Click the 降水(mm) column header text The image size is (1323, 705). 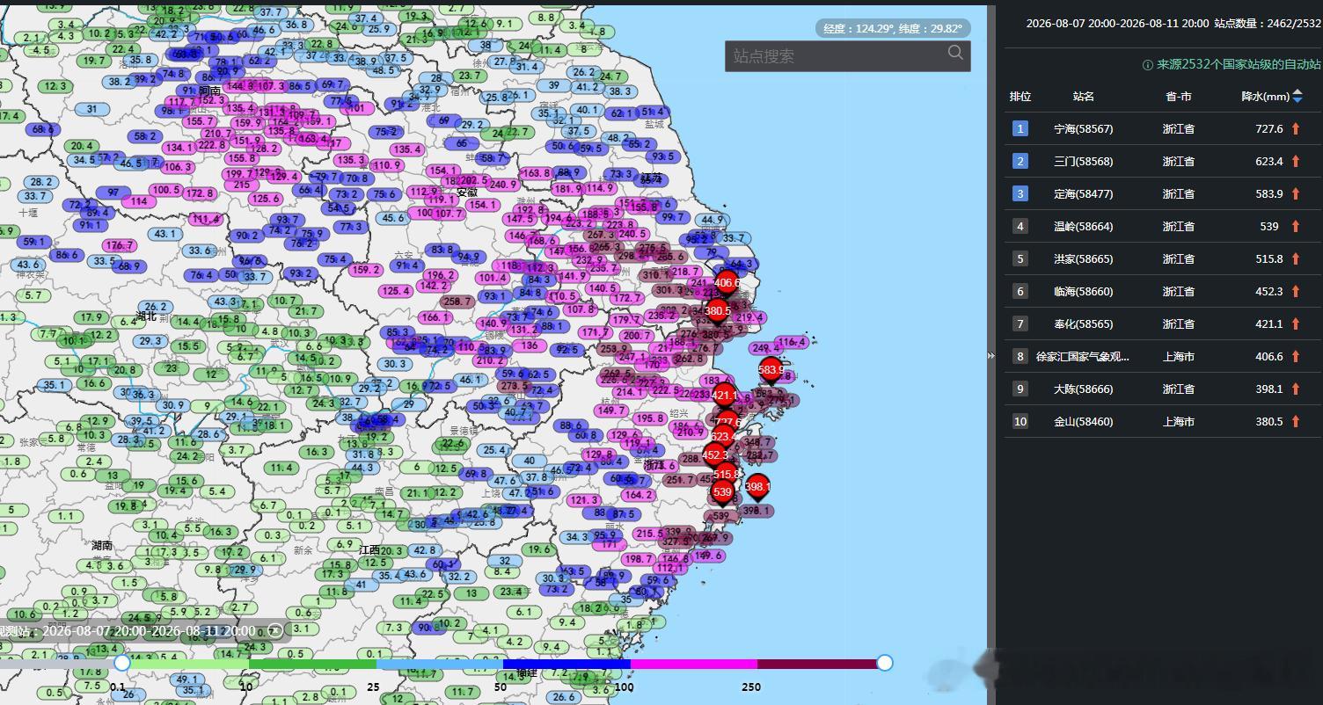1265,97
